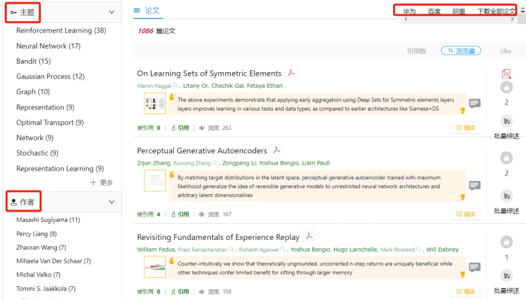Collapse the 主题 topics panel
Image resolution: width=526 pixels, height=300 pixels.
click(111, 12)
